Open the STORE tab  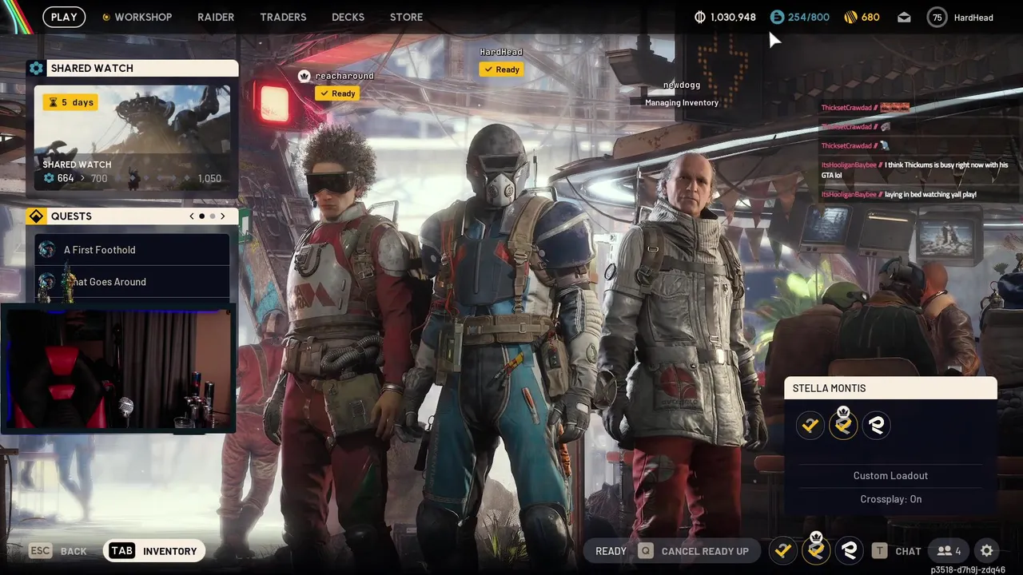click(406, 17)
